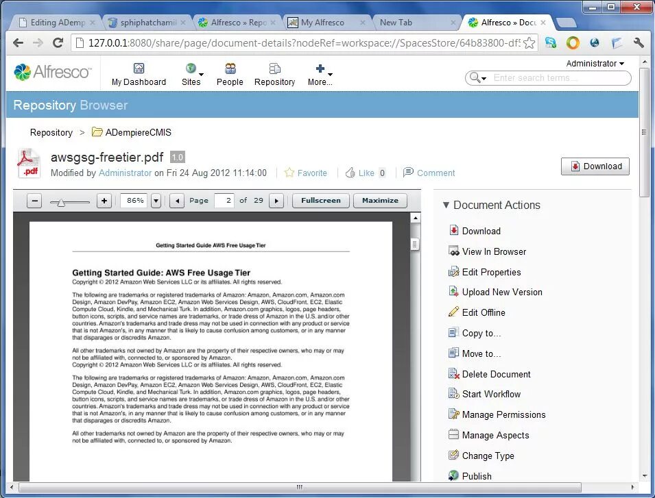Select Upload New Version action
This screenshot has height=498, width=655.
pyautogui.click(x=495, y=292)
